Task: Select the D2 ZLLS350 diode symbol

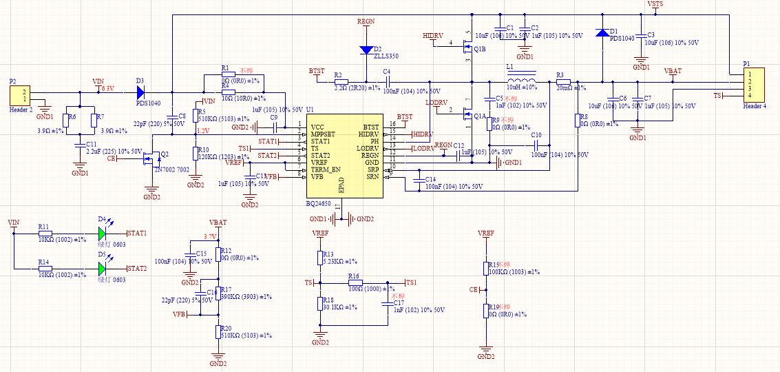Action: (366, 50)
